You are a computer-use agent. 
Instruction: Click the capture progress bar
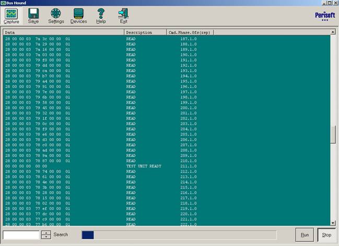coord(179,235)
